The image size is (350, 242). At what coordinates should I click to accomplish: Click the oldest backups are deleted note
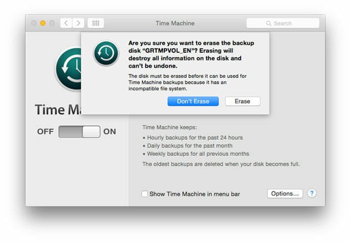pyautogui.click(x=221, y=164)
